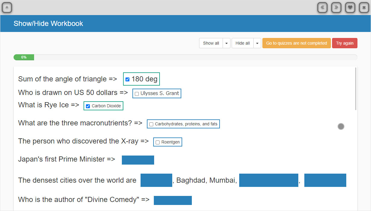Go to quizzes that are not completed
The width and height of the screenshot is (371, 211).
[296, 43]
